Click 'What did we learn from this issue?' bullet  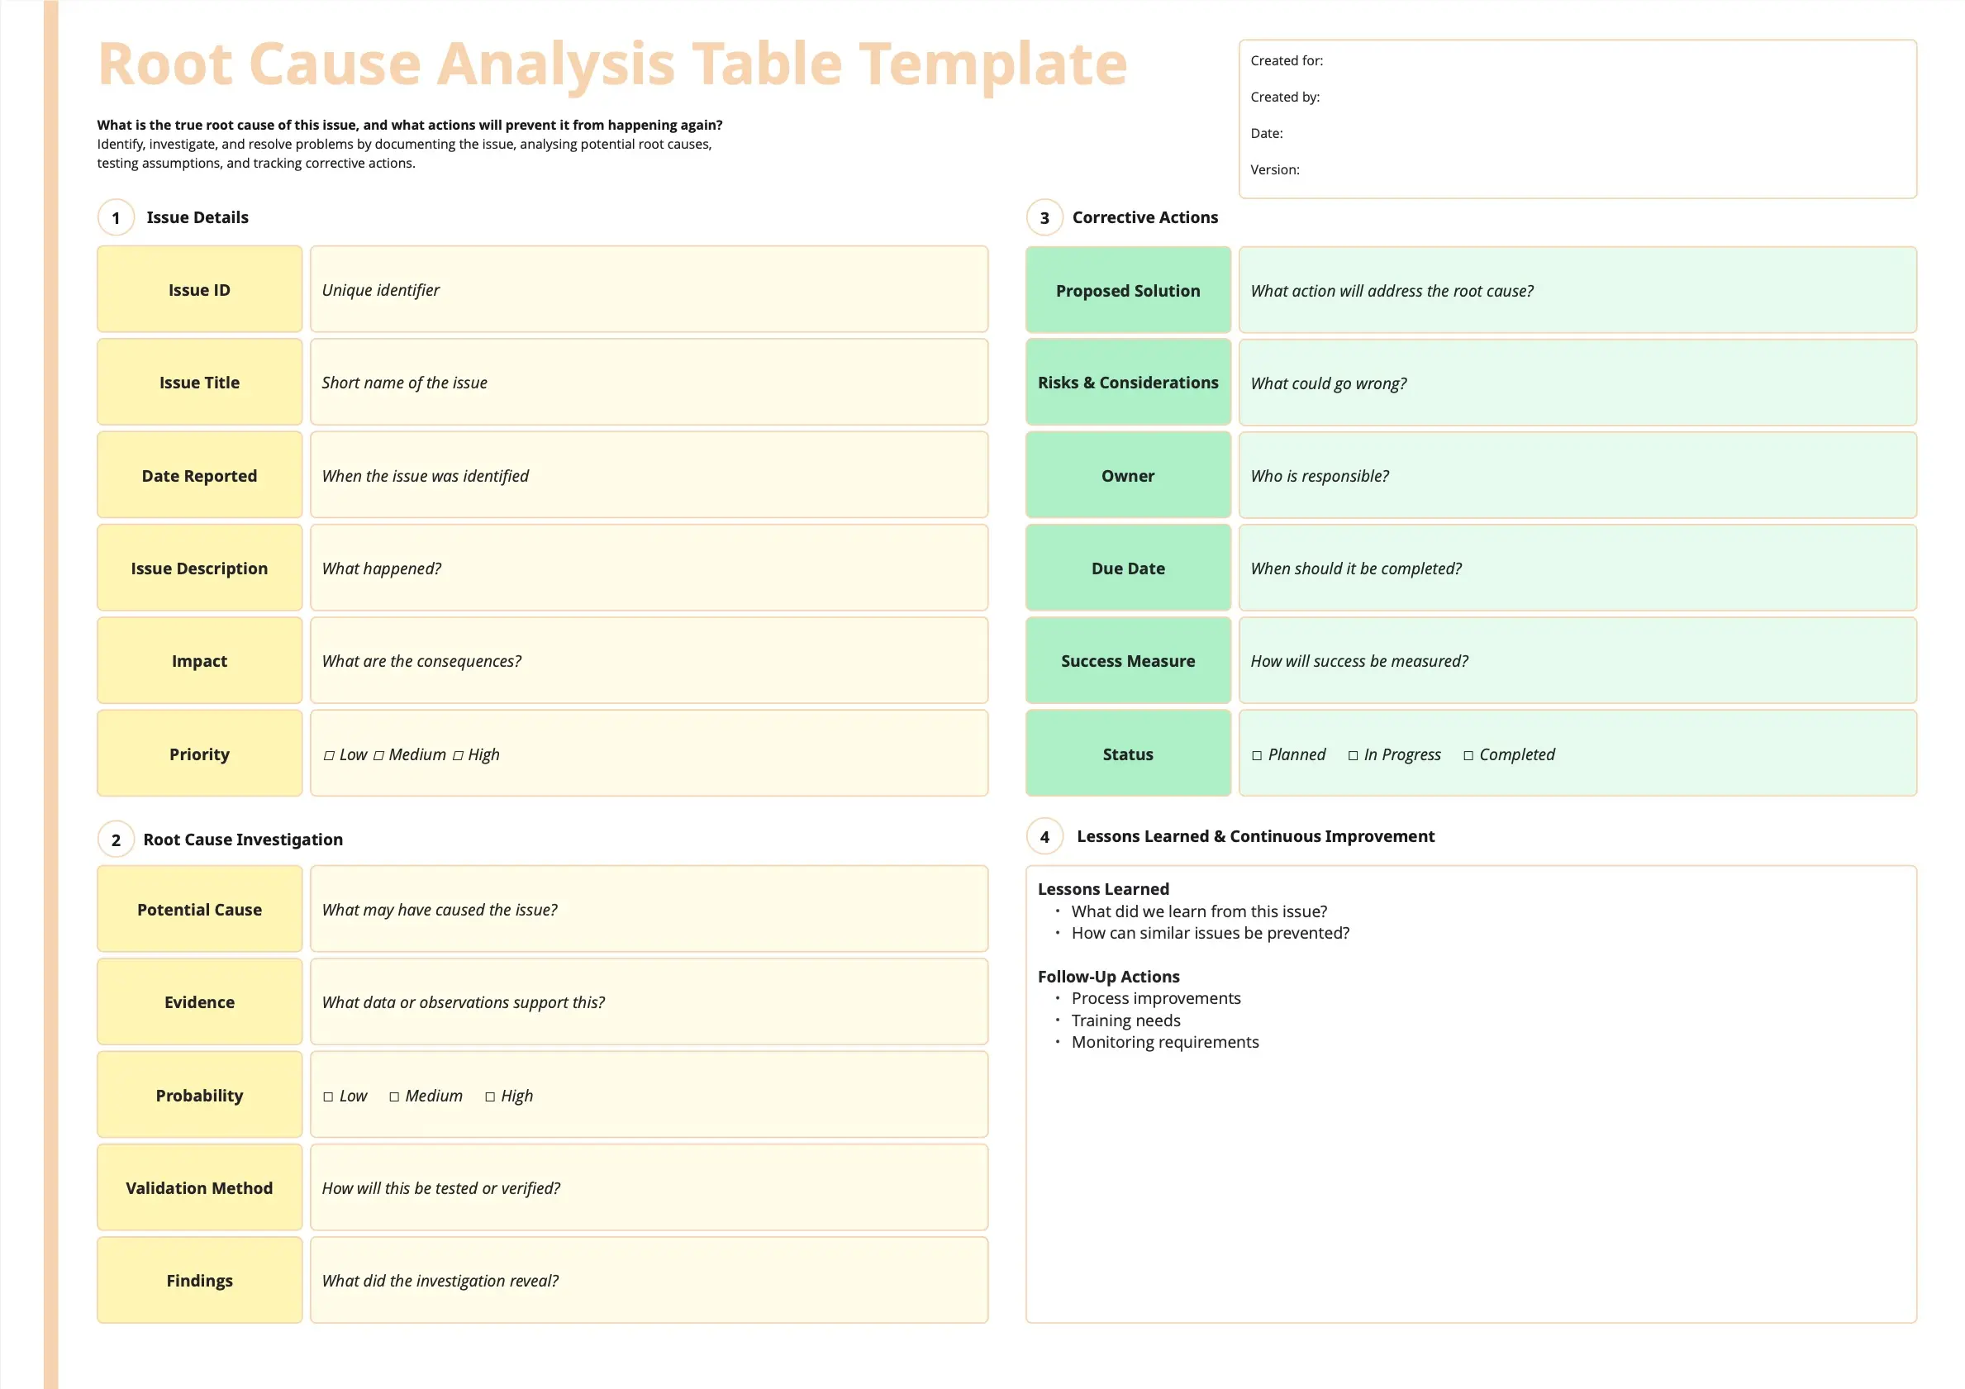1199,911
